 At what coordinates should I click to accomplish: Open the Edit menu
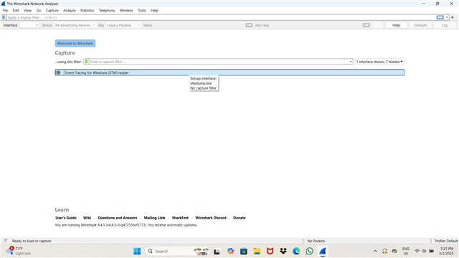click(x=16, y=11)
